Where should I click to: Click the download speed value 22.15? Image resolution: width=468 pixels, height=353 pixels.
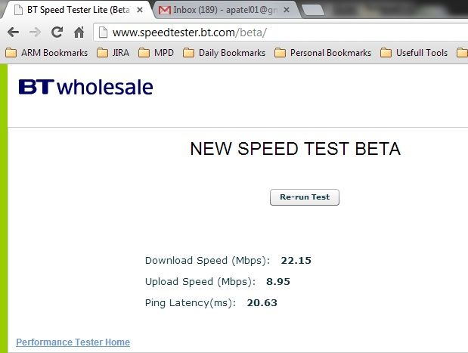click(x=296, y=261)
